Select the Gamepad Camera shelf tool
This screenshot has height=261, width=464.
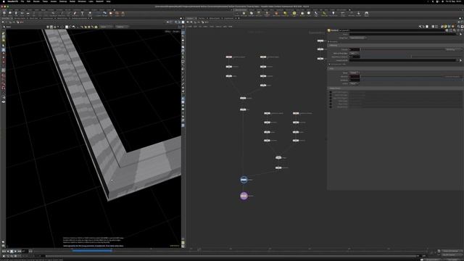tap(366, 14)
